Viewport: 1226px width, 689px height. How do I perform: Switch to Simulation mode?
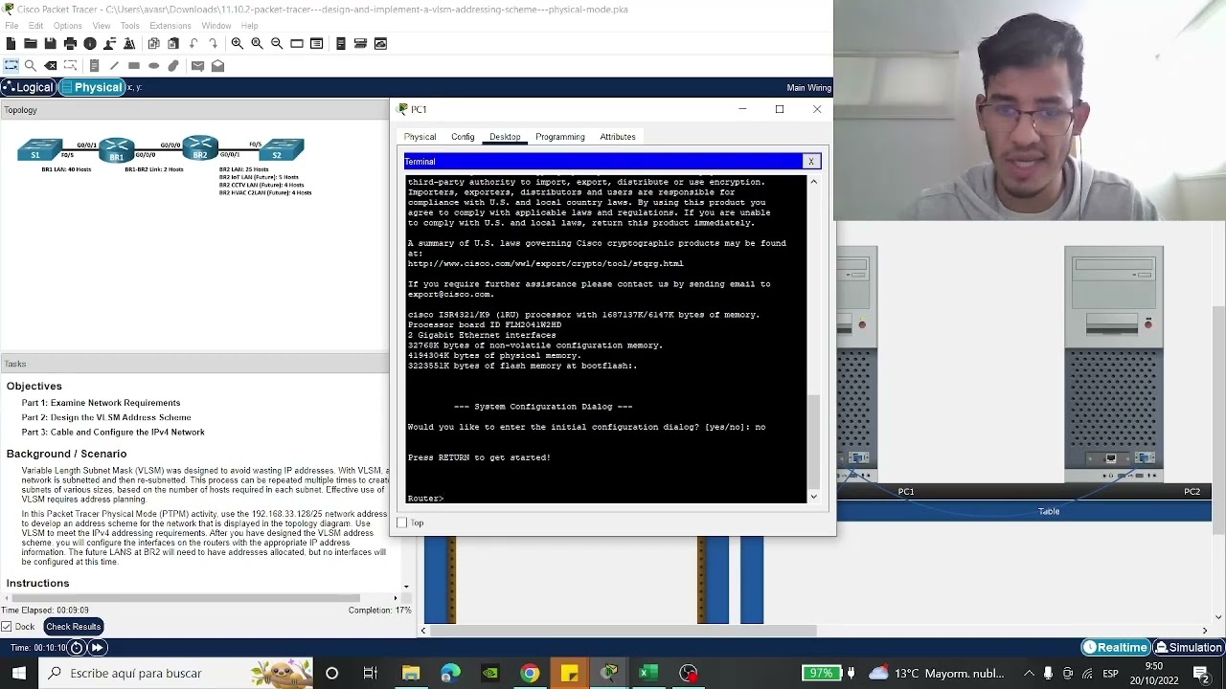[x=1188, y=648]
